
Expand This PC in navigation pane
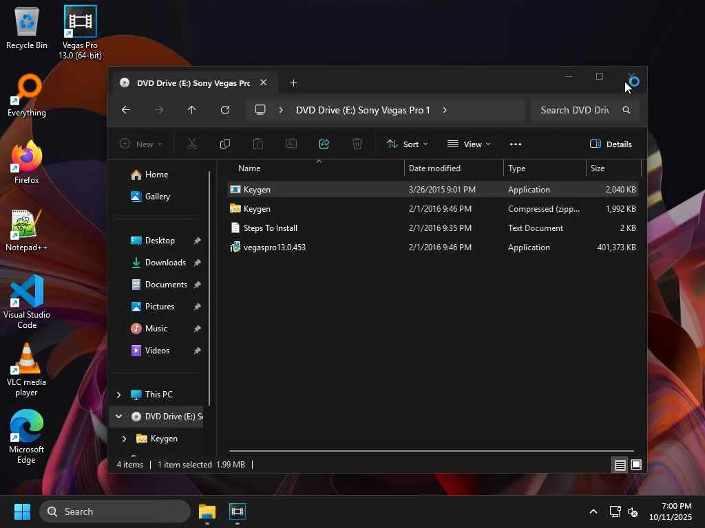point(118,395)
